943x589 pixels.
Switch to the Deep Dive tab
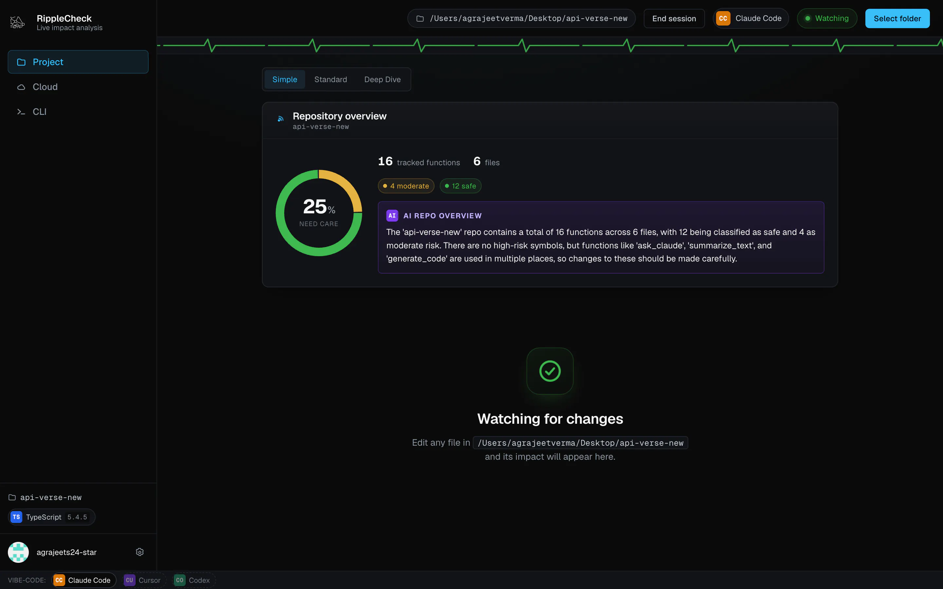point(382,80)
